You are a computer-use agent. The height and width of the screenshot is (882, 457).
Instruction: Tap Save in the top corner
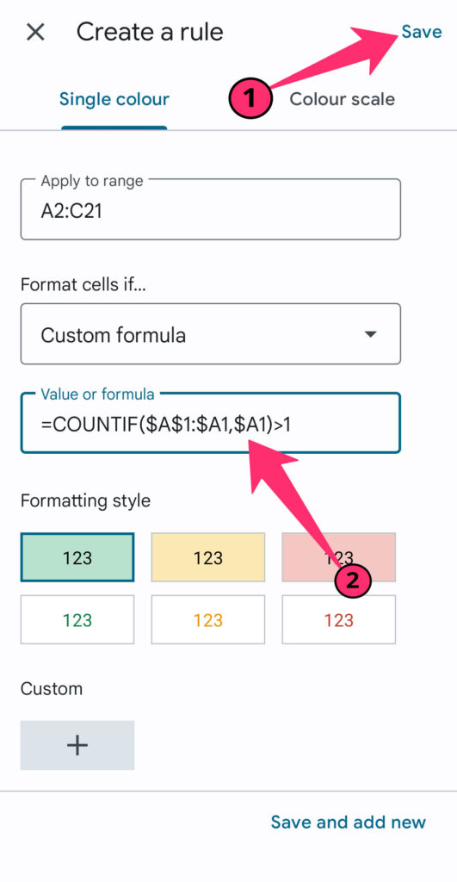click(x=422, y=32)
